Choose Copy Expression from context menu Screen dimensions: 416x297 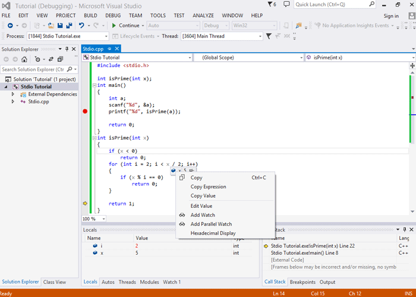coord(208,187)
